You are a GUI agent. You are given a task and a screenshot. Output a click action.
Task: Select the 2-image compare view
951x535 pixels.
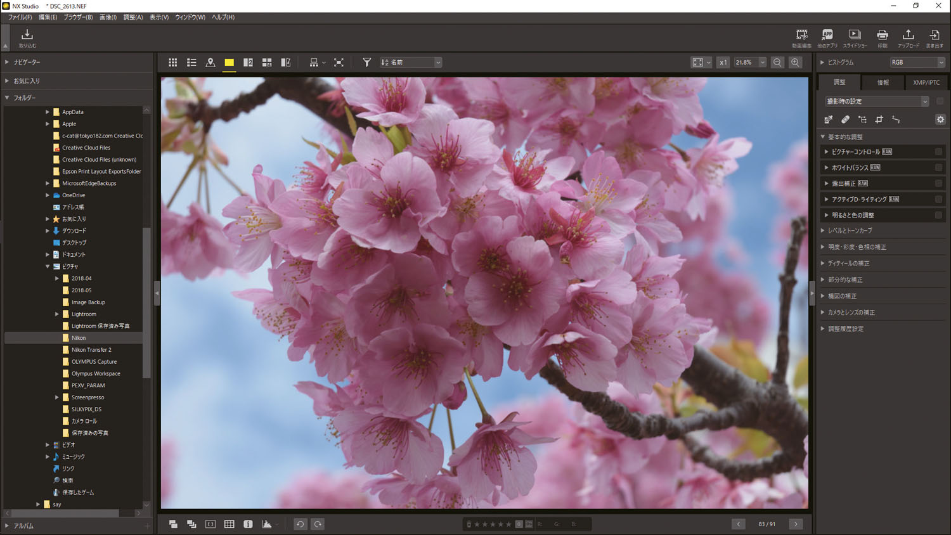pos(248,62)
